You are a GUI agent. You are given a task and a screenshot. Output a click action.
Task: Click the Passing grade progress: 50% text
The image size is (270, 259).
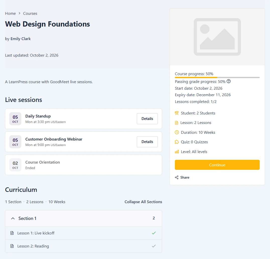point(200,82)
